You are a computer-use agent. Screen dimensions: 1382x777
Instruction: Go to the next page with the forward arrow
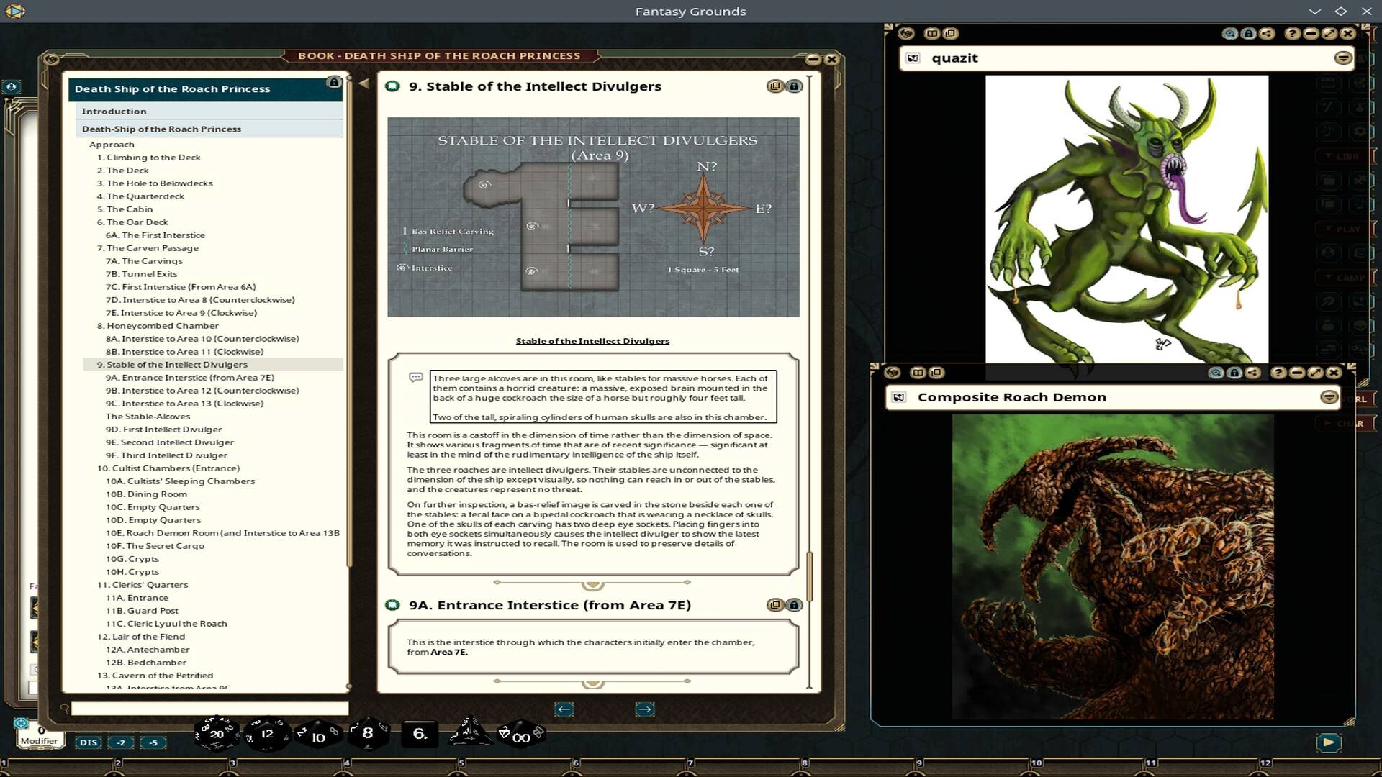(645, 709)
